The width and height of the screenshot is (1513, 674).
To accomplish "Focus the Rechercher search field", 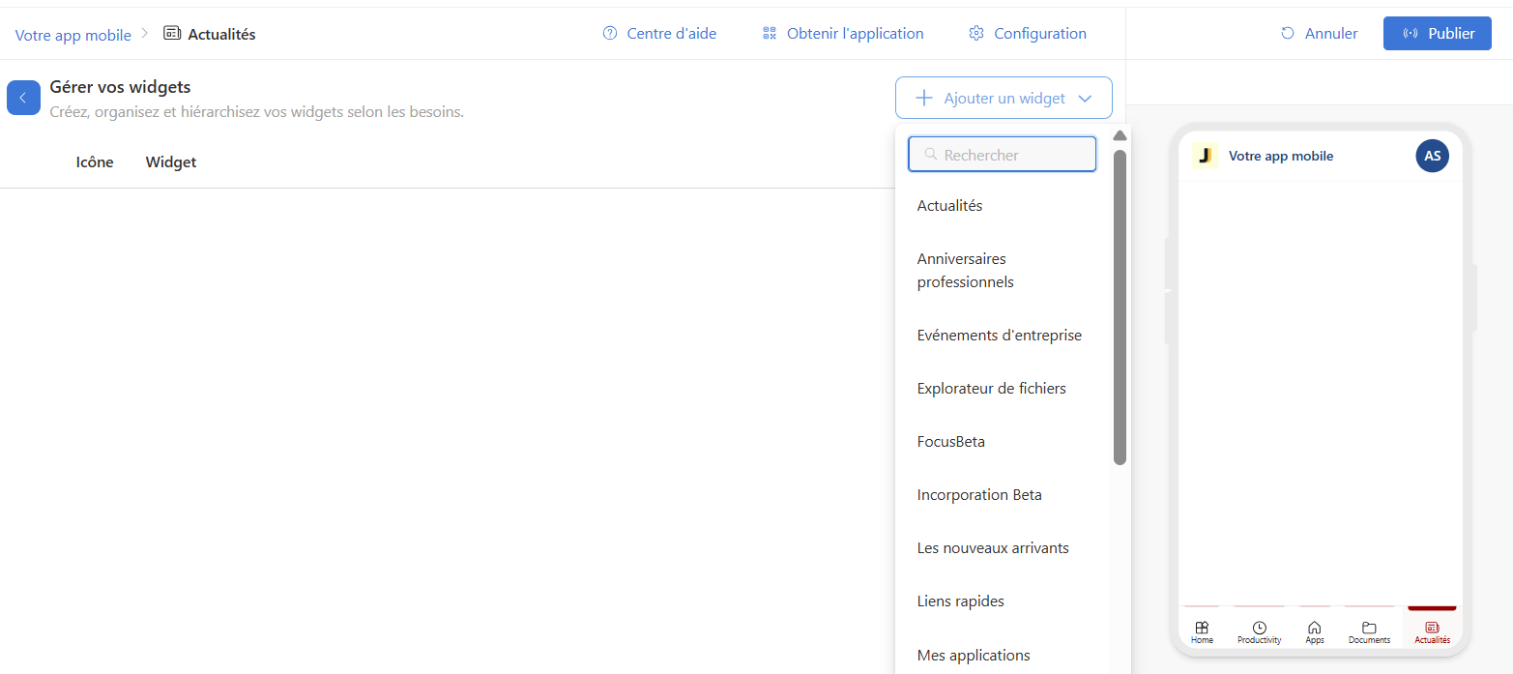I will click(1003, 154).
